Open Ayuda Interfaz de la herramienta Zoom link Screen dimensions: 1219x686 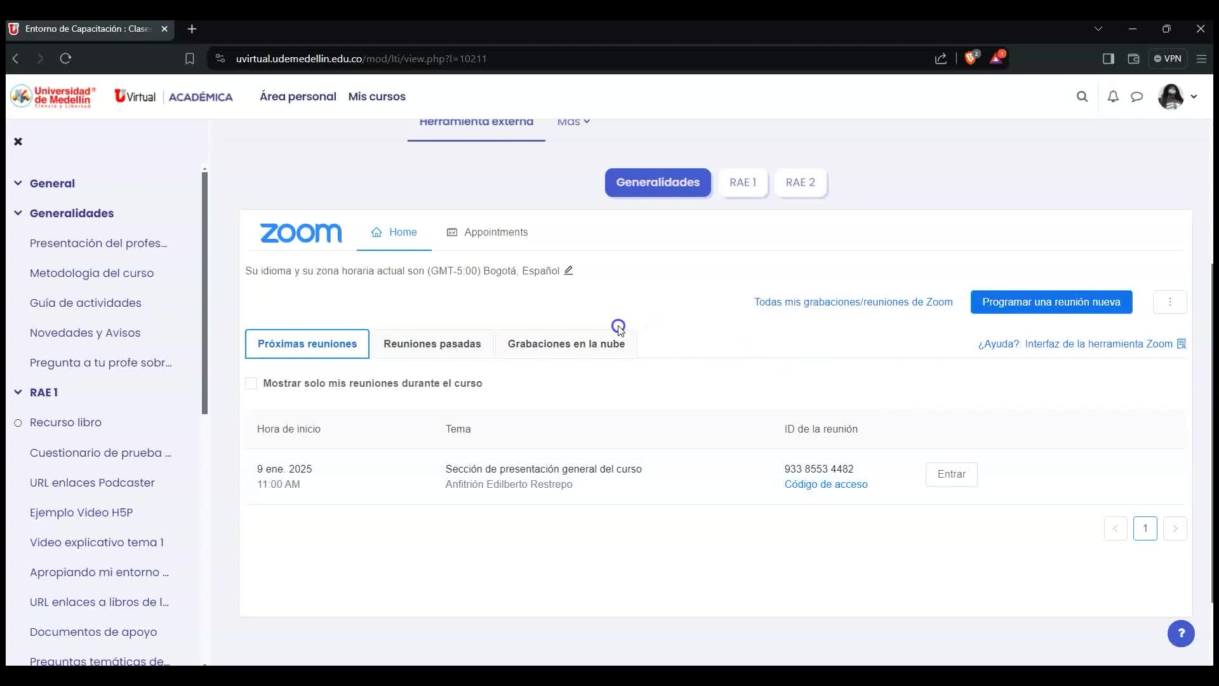tap(1082, 344)
